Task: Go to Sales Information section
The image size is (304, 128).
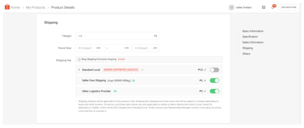Action: pos(253,42)
